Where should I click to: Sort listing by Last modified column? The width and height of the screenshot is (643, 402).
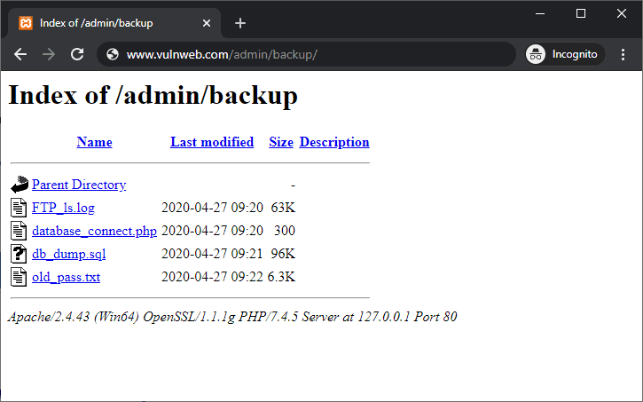coord(212,142)
